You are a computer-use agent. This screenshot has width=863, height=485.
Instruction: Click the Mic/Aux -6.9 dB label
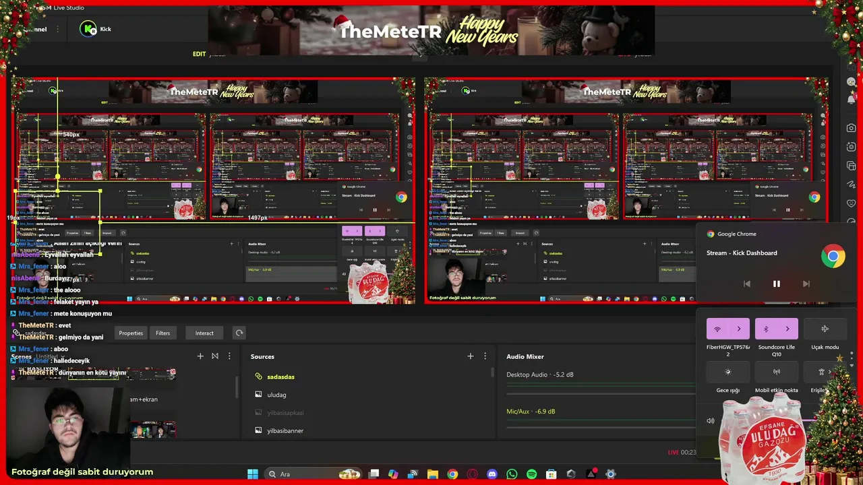pyautogui.click(x=531, y=412)
